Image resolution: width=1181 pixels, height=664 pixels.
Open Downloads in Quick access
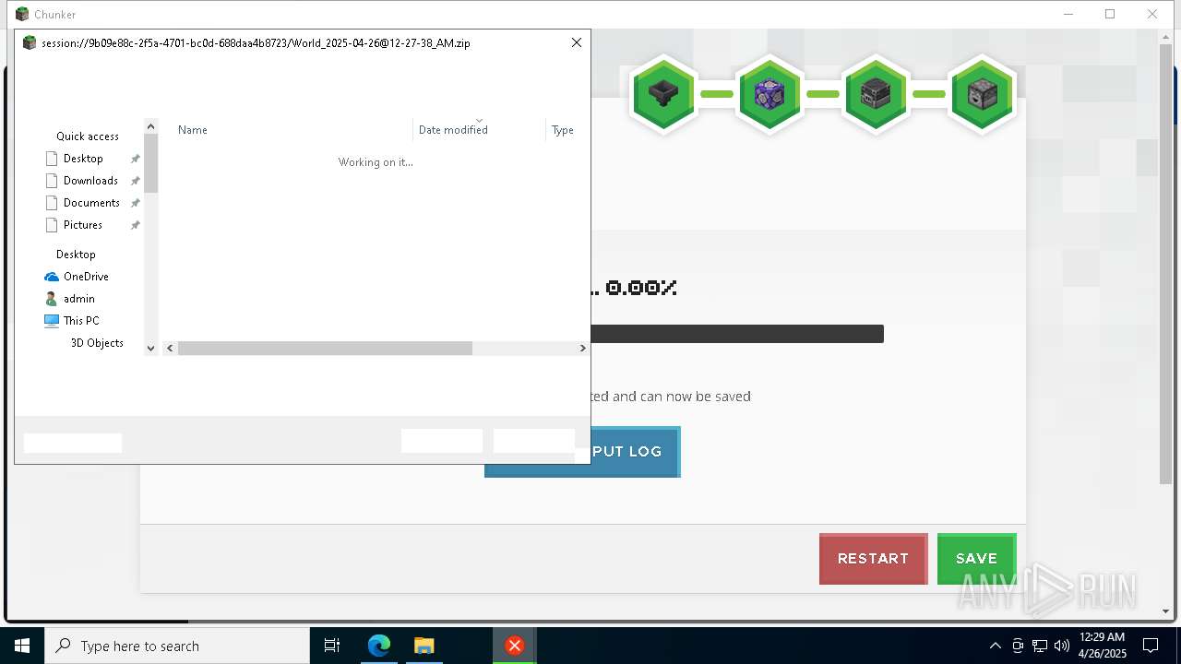pyautogui.click(x=90, y=181)
